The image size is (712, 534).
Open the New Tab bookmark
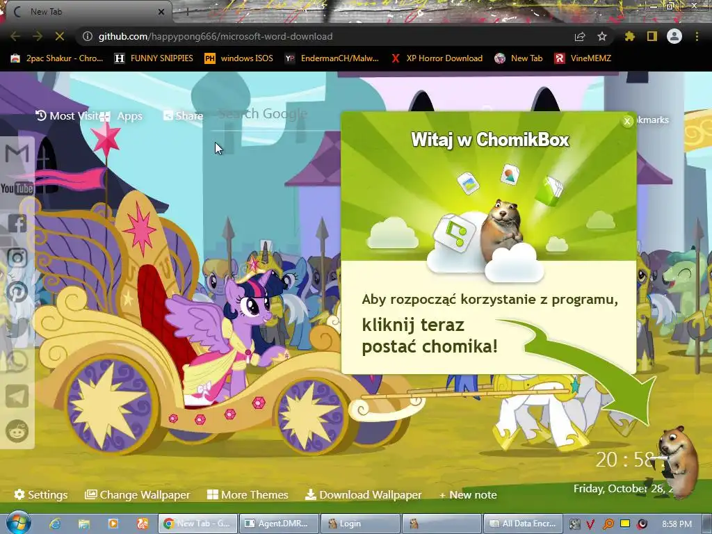pos(519,58)
